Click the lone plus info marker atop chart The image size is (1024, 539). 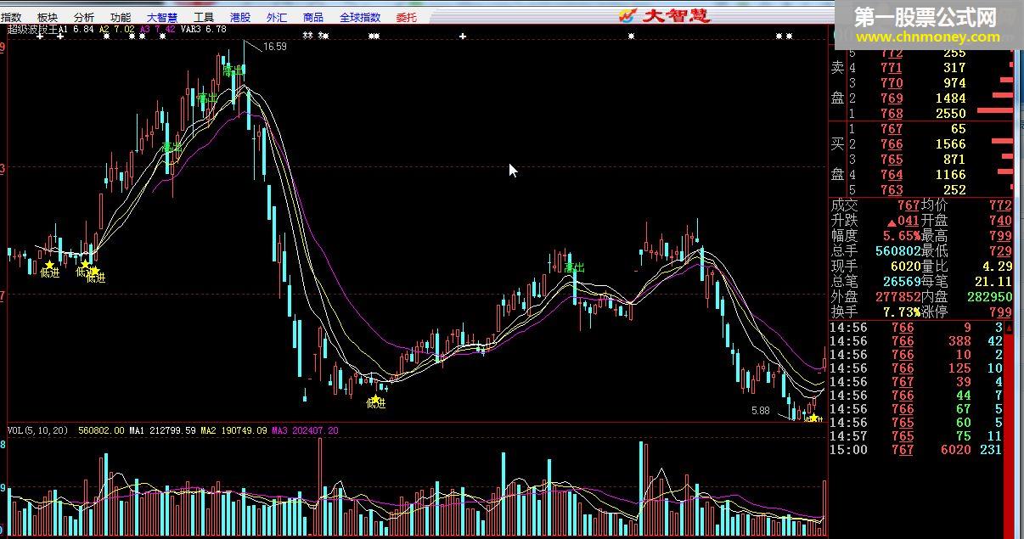coord(463,36)
